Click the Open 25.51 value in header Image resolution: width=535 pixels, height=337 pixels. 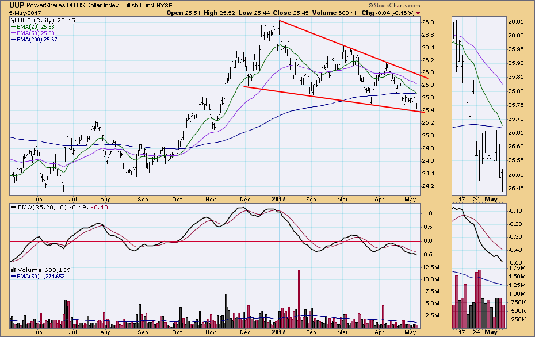coord(184,13)
